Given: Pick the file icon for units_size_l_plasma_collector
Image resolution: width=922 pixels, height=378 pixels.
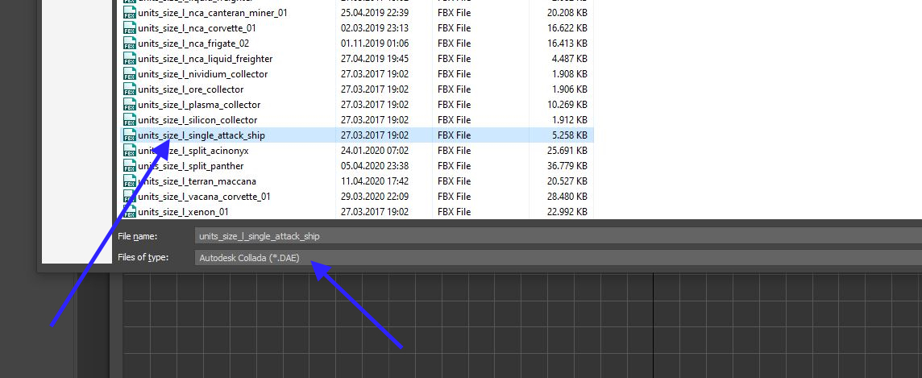Looking at the screenshot, I should [x=129, y=105].
